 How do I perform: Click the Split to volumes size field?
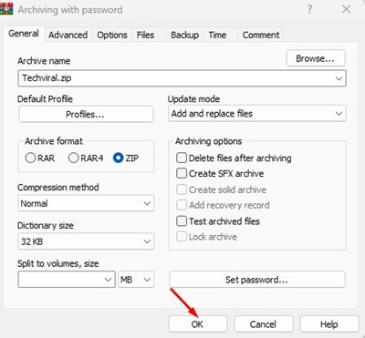coord(67,280)
